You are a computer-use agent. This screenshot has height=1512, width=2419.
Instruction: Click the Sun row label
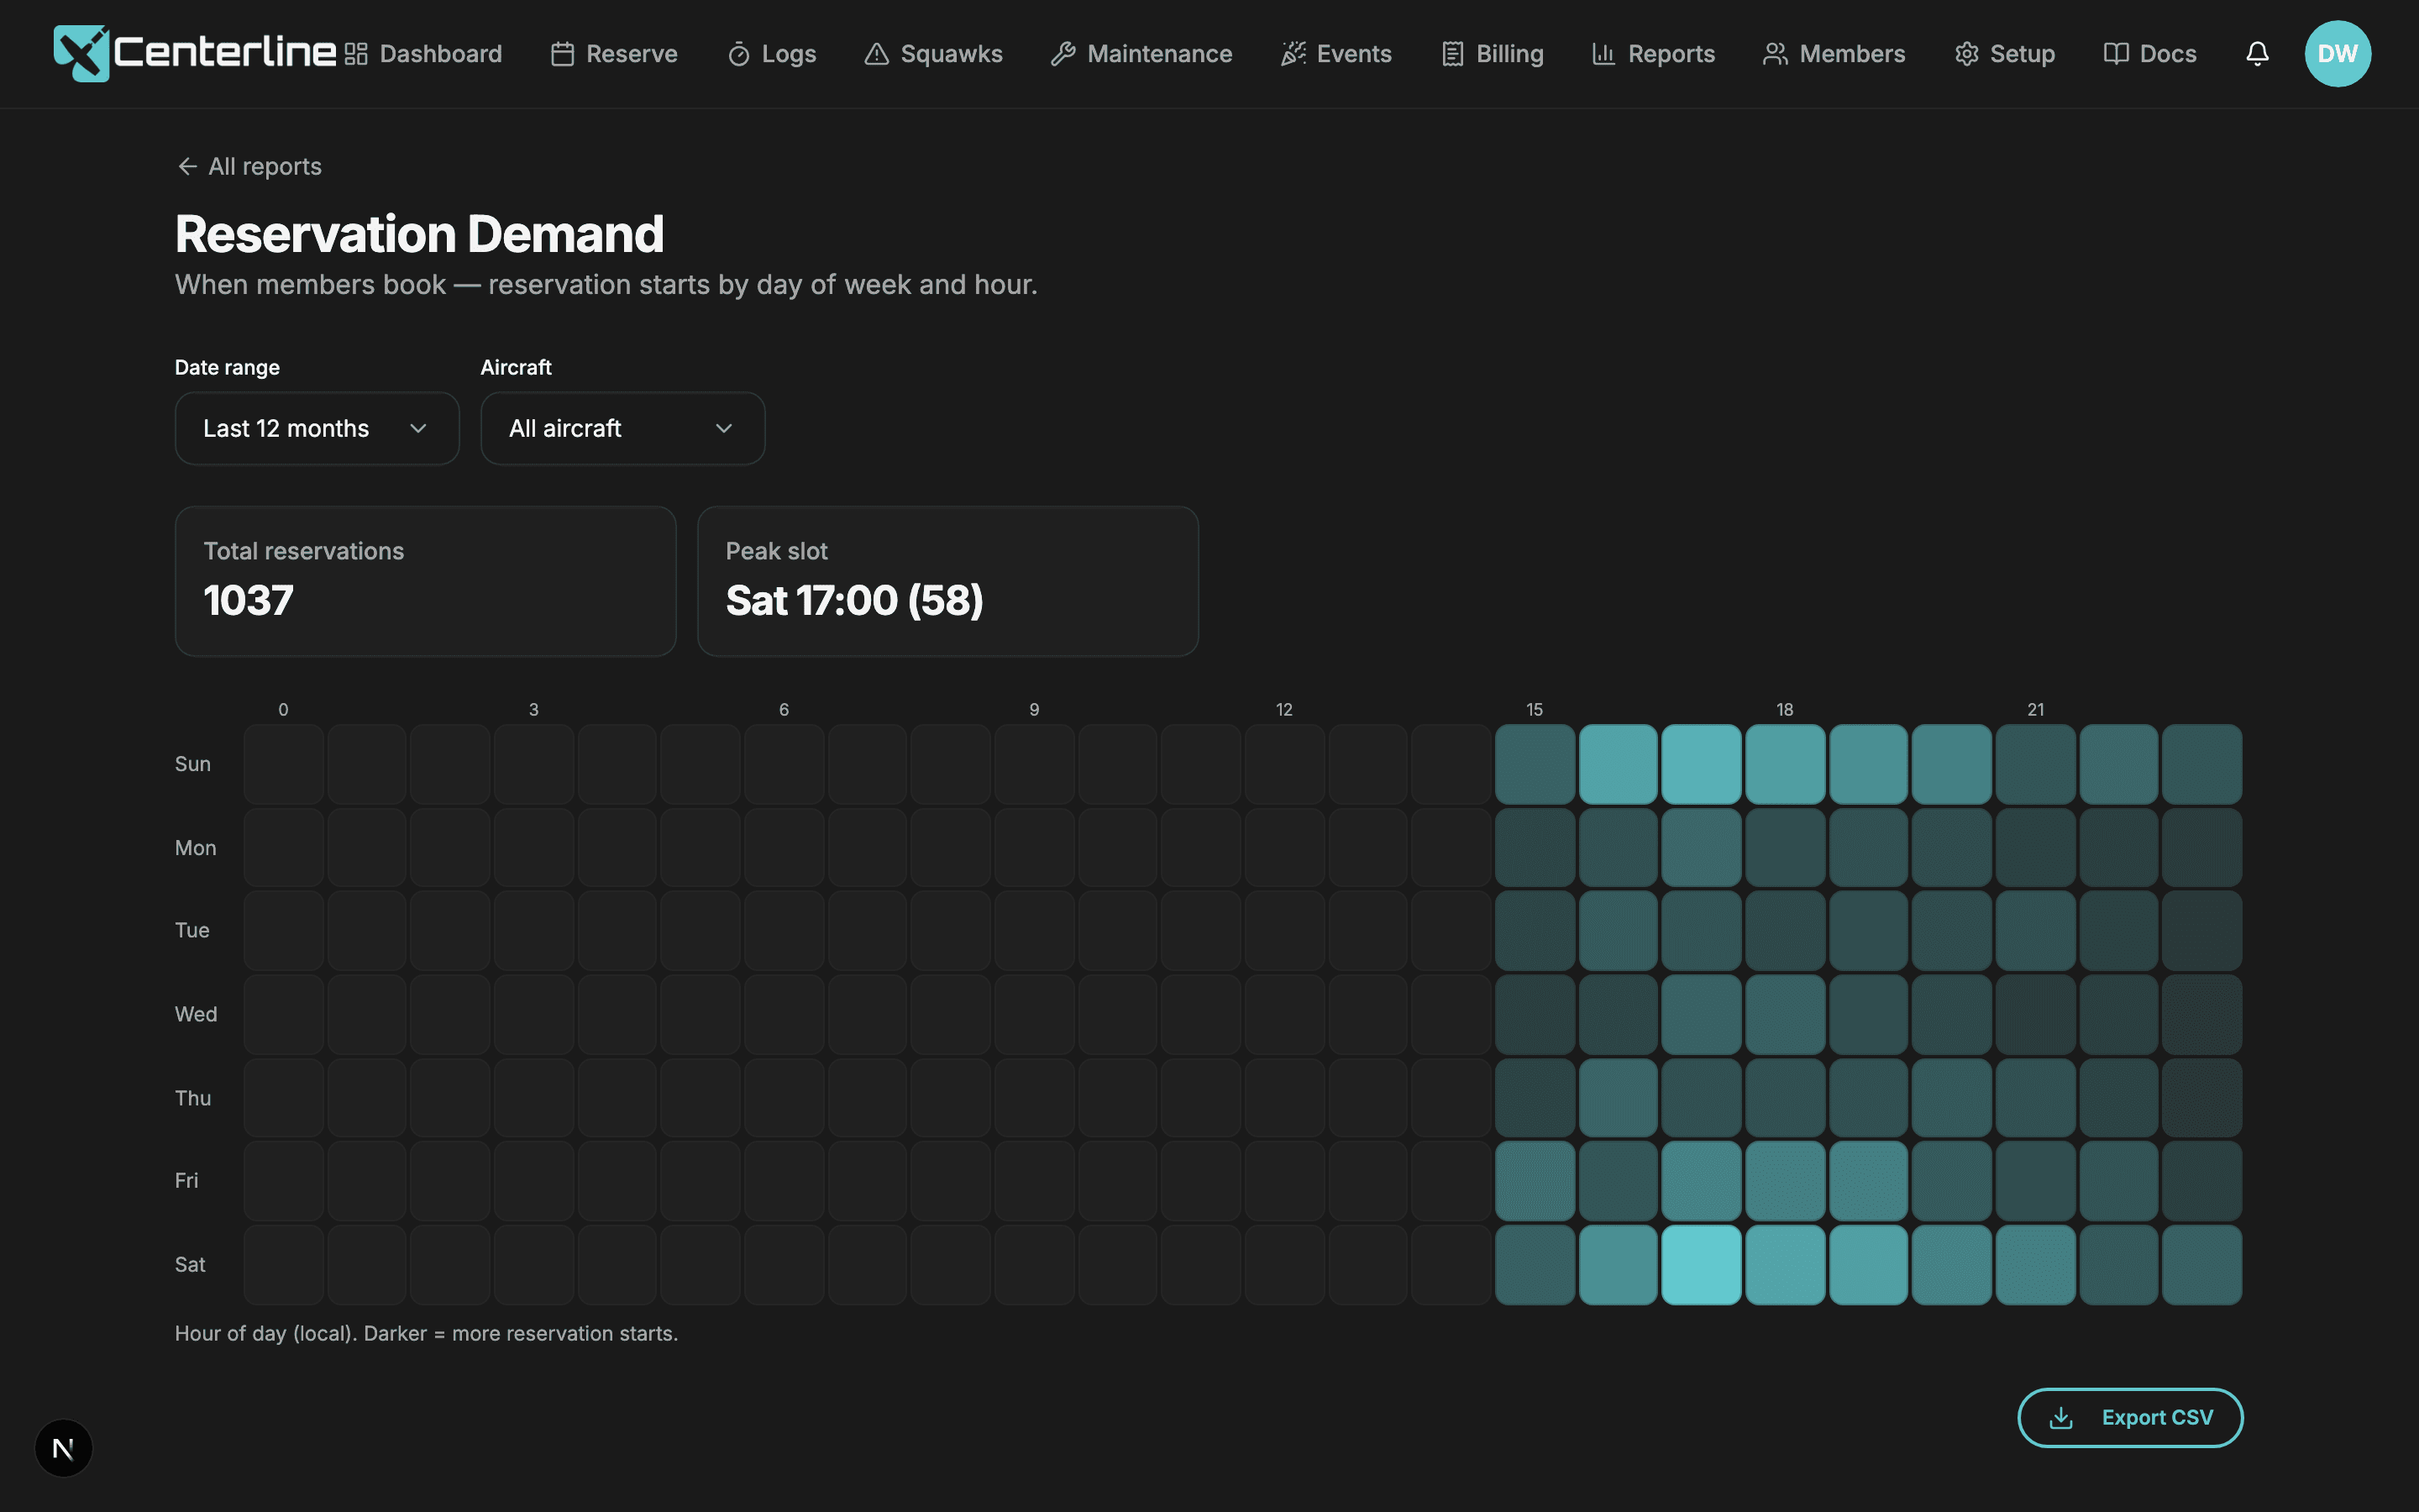point(193,764)
